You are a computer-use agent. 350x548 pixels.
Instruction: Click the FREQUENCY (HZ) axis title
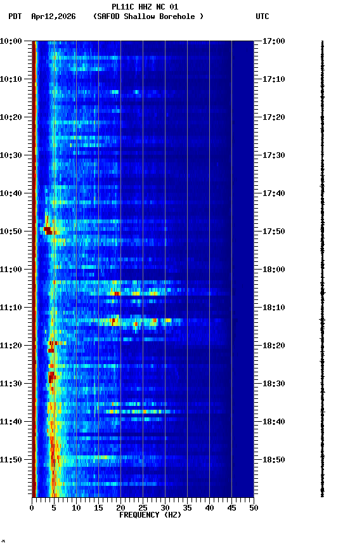(x=150, y=516)
